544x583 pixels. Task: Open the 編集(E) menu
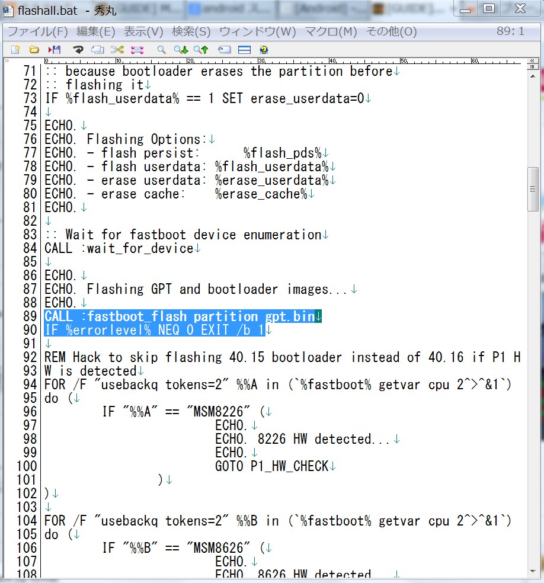96,31
